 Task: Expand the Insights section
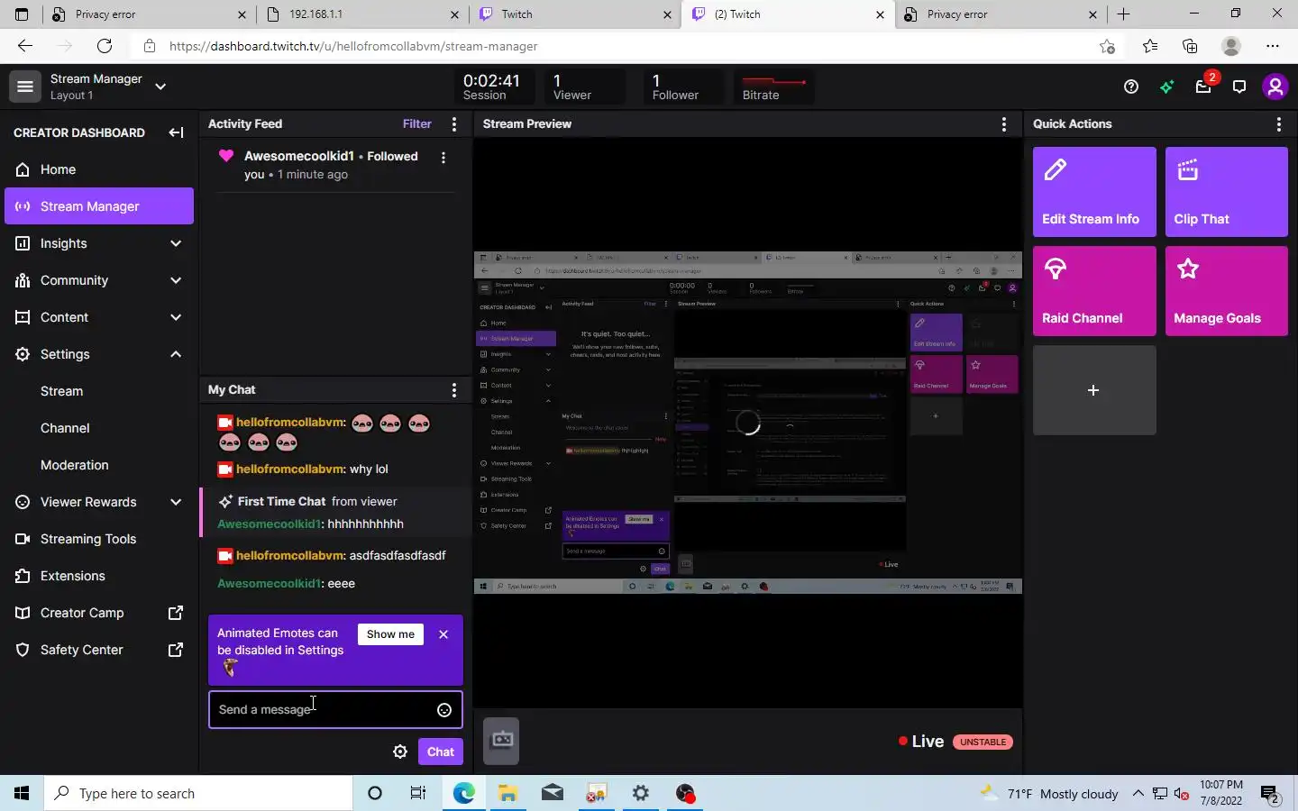(x=99, y=243)
